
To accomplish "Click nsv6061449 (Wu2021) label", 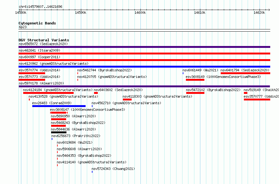I will [200, 70].
